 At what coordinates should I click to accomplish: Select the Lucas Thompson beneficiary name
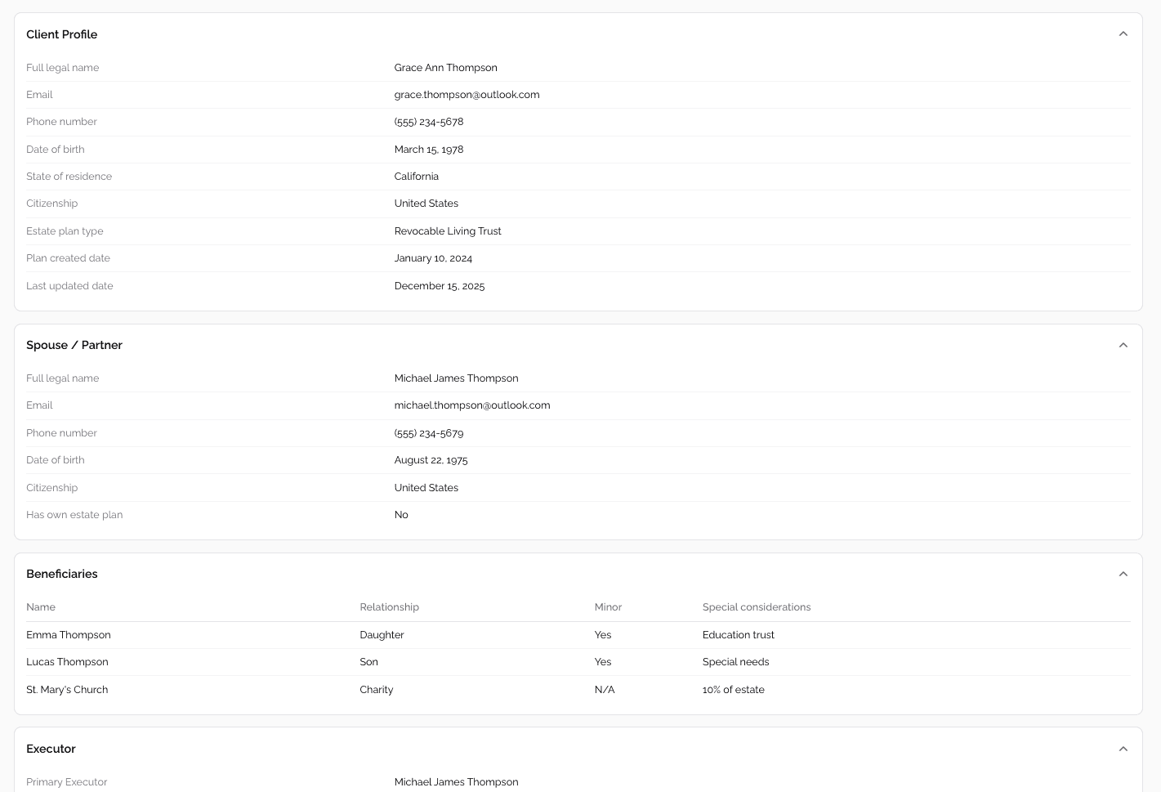point(67,662)
